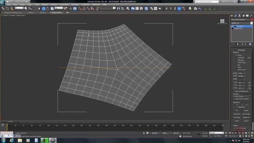Image resolution: width=254 pixels, height=143 pixels.
Task: Click the Mirror tool icon
Action: (x=118, y=8)
